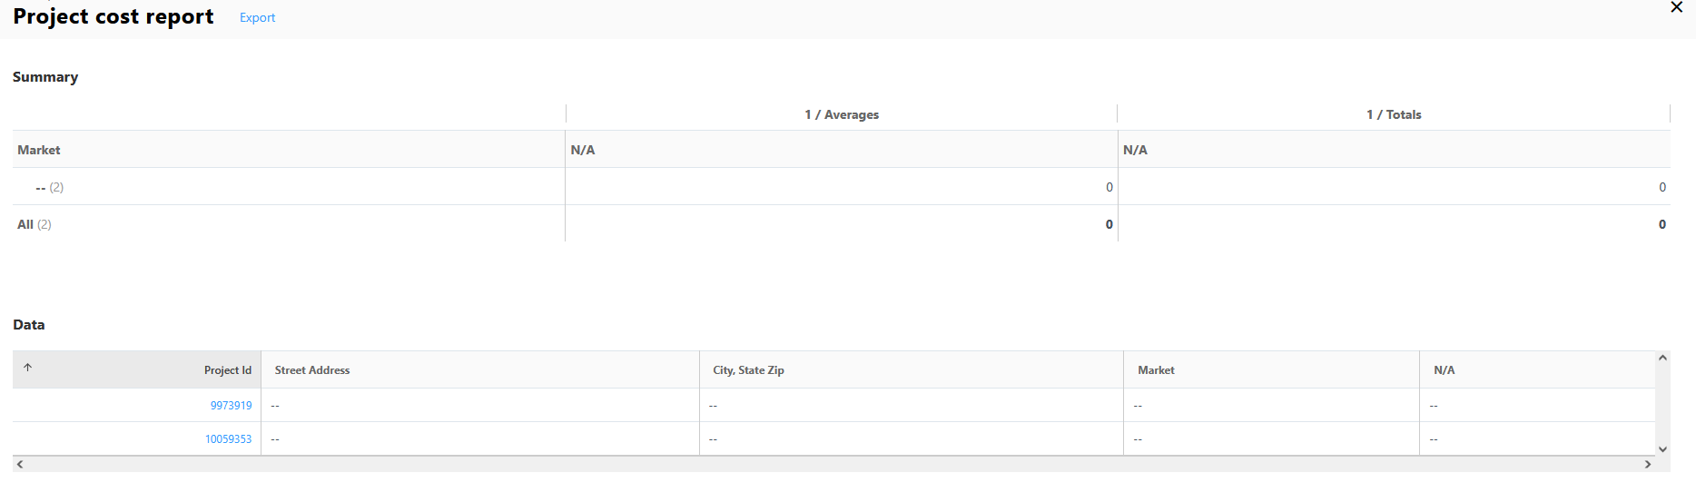Sort by Street Address column header
The image size is (1696, 492).
coord(312,370)
